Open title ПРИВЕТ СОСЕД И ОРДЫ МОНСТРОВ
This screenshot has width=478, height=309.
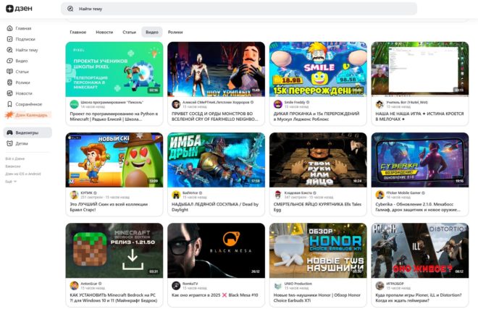(x=215, y=116)
